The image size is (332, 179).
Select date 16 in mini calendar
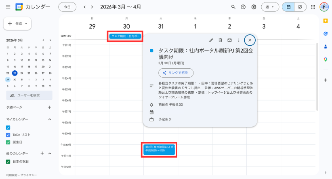click(15, 67)
